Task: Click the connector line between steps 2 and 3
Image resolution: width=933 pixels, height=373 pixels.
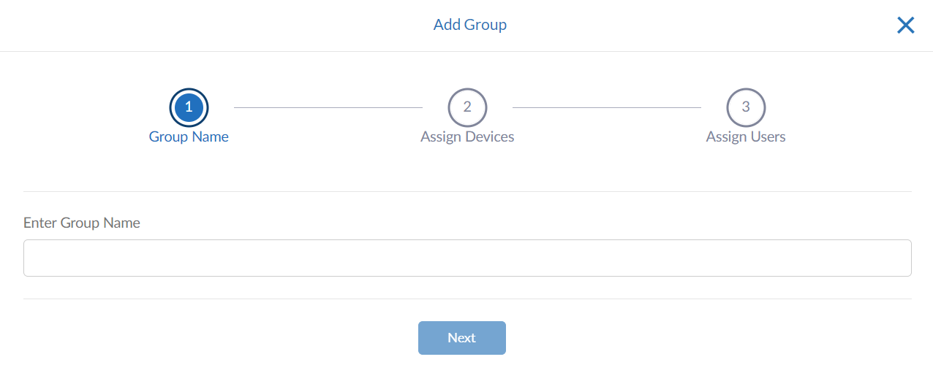Action: 607,107
